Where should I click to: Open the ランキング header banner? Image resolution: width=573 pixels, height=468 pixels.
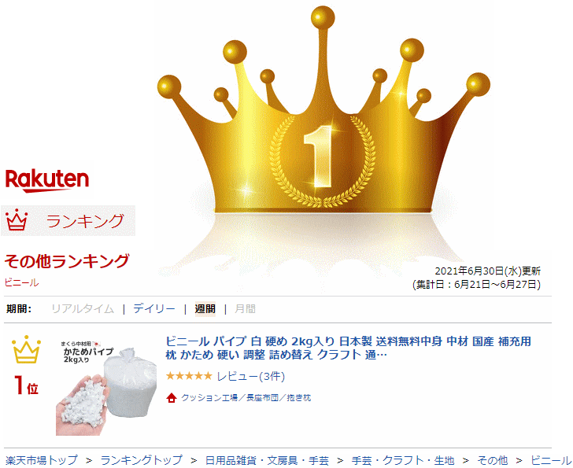(68, 220)
